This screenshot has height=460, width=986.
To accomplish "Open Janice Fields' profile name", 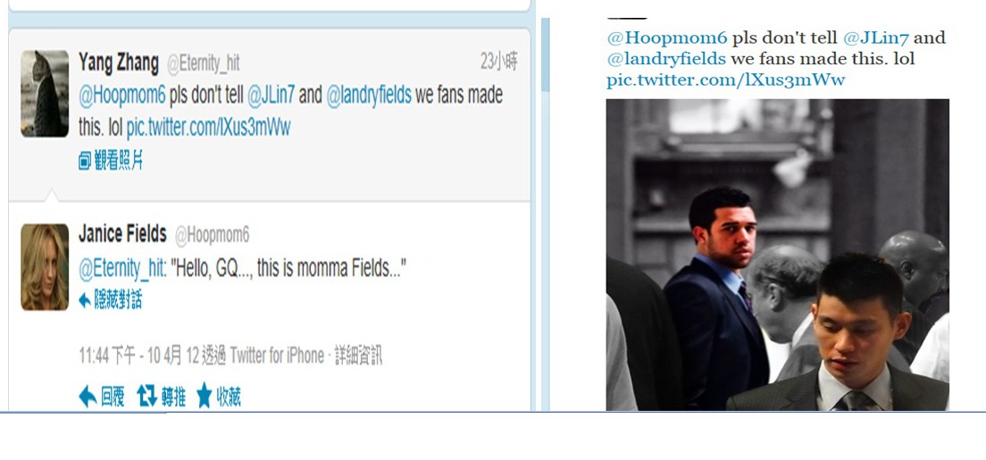I will [122, 235].
